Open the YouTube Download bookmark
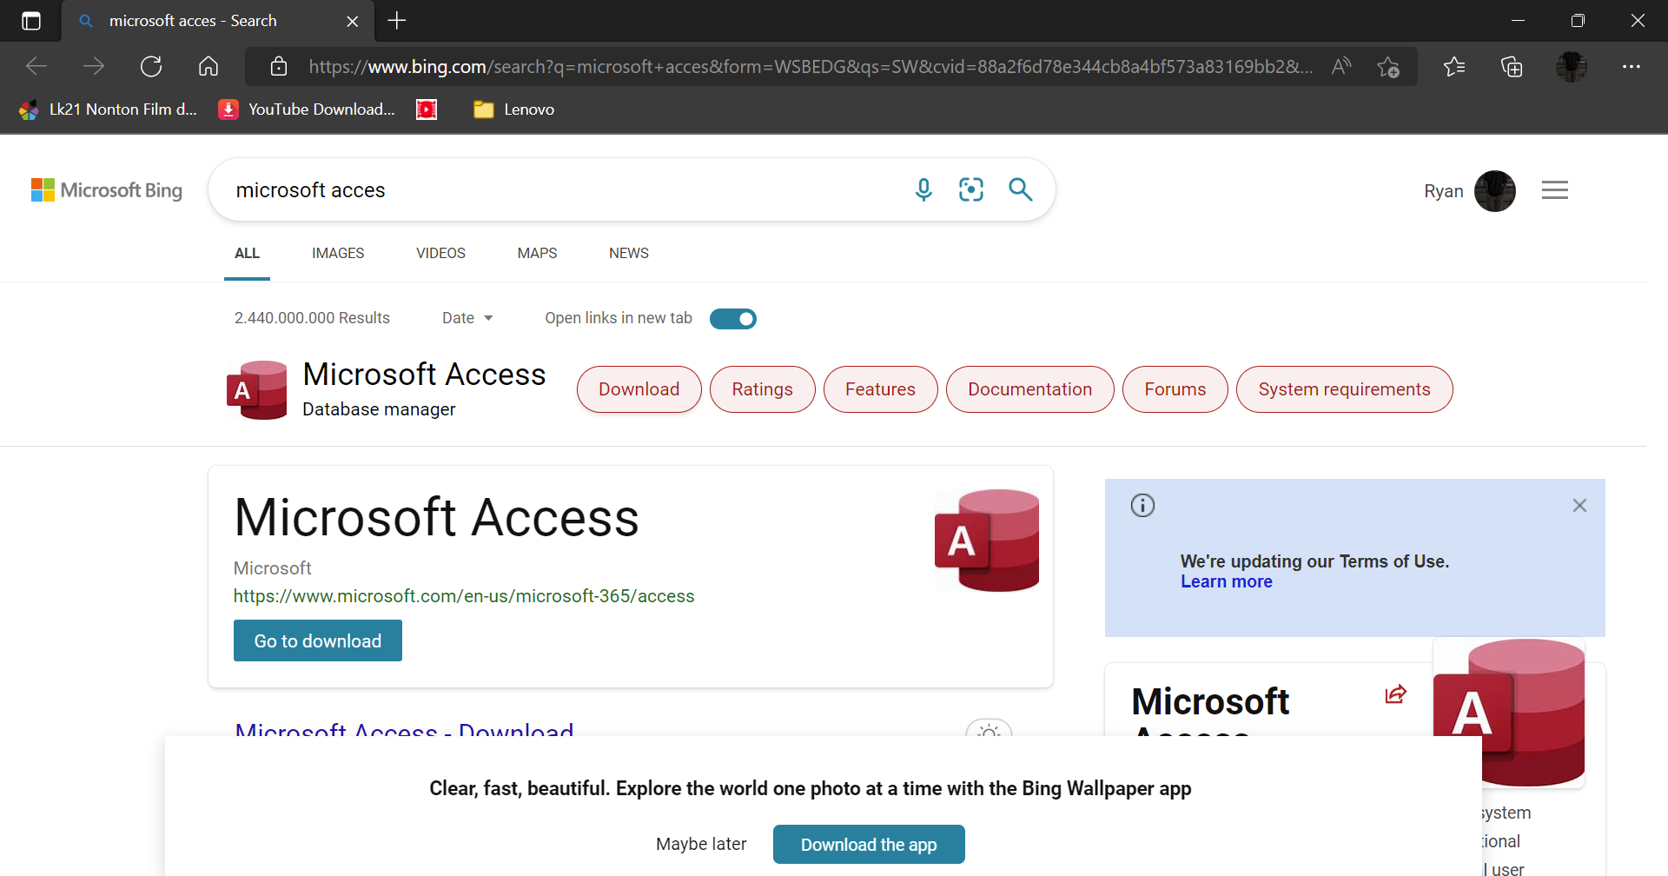 coord(307,109)
